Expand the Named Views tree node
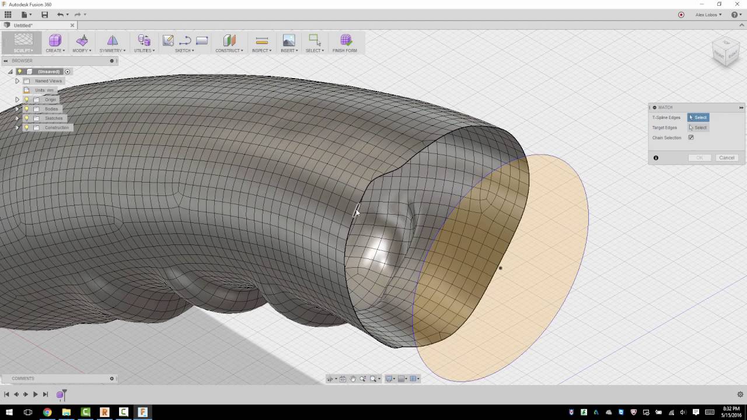The height and width of the screenshot is (420, 747). [17, 81]
